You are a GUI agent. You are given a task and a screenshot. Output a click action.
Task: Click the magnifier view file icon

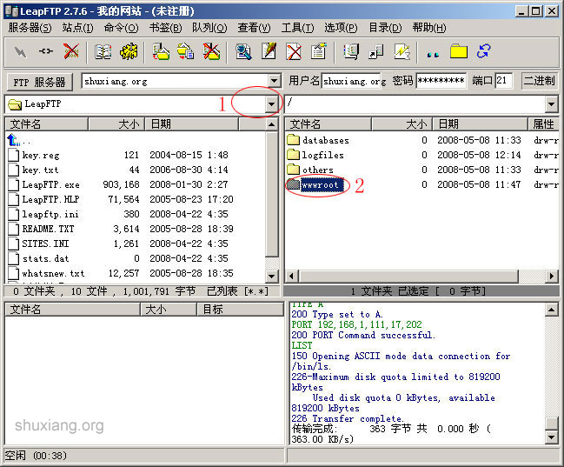tap(243, 52)
